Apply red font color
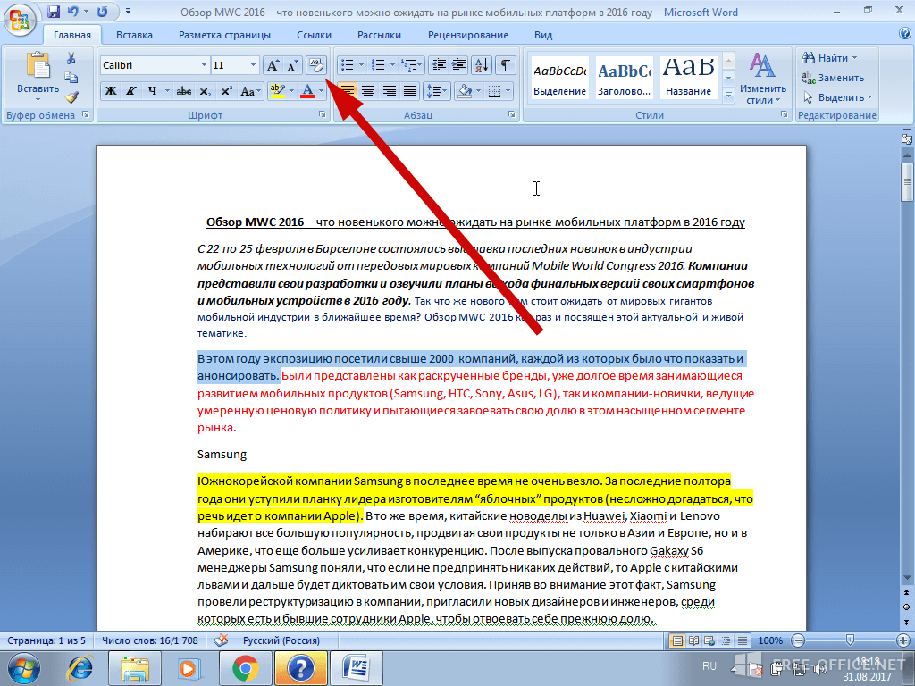The width and height of the screenshot is (915, 686). tap(307, 91)
